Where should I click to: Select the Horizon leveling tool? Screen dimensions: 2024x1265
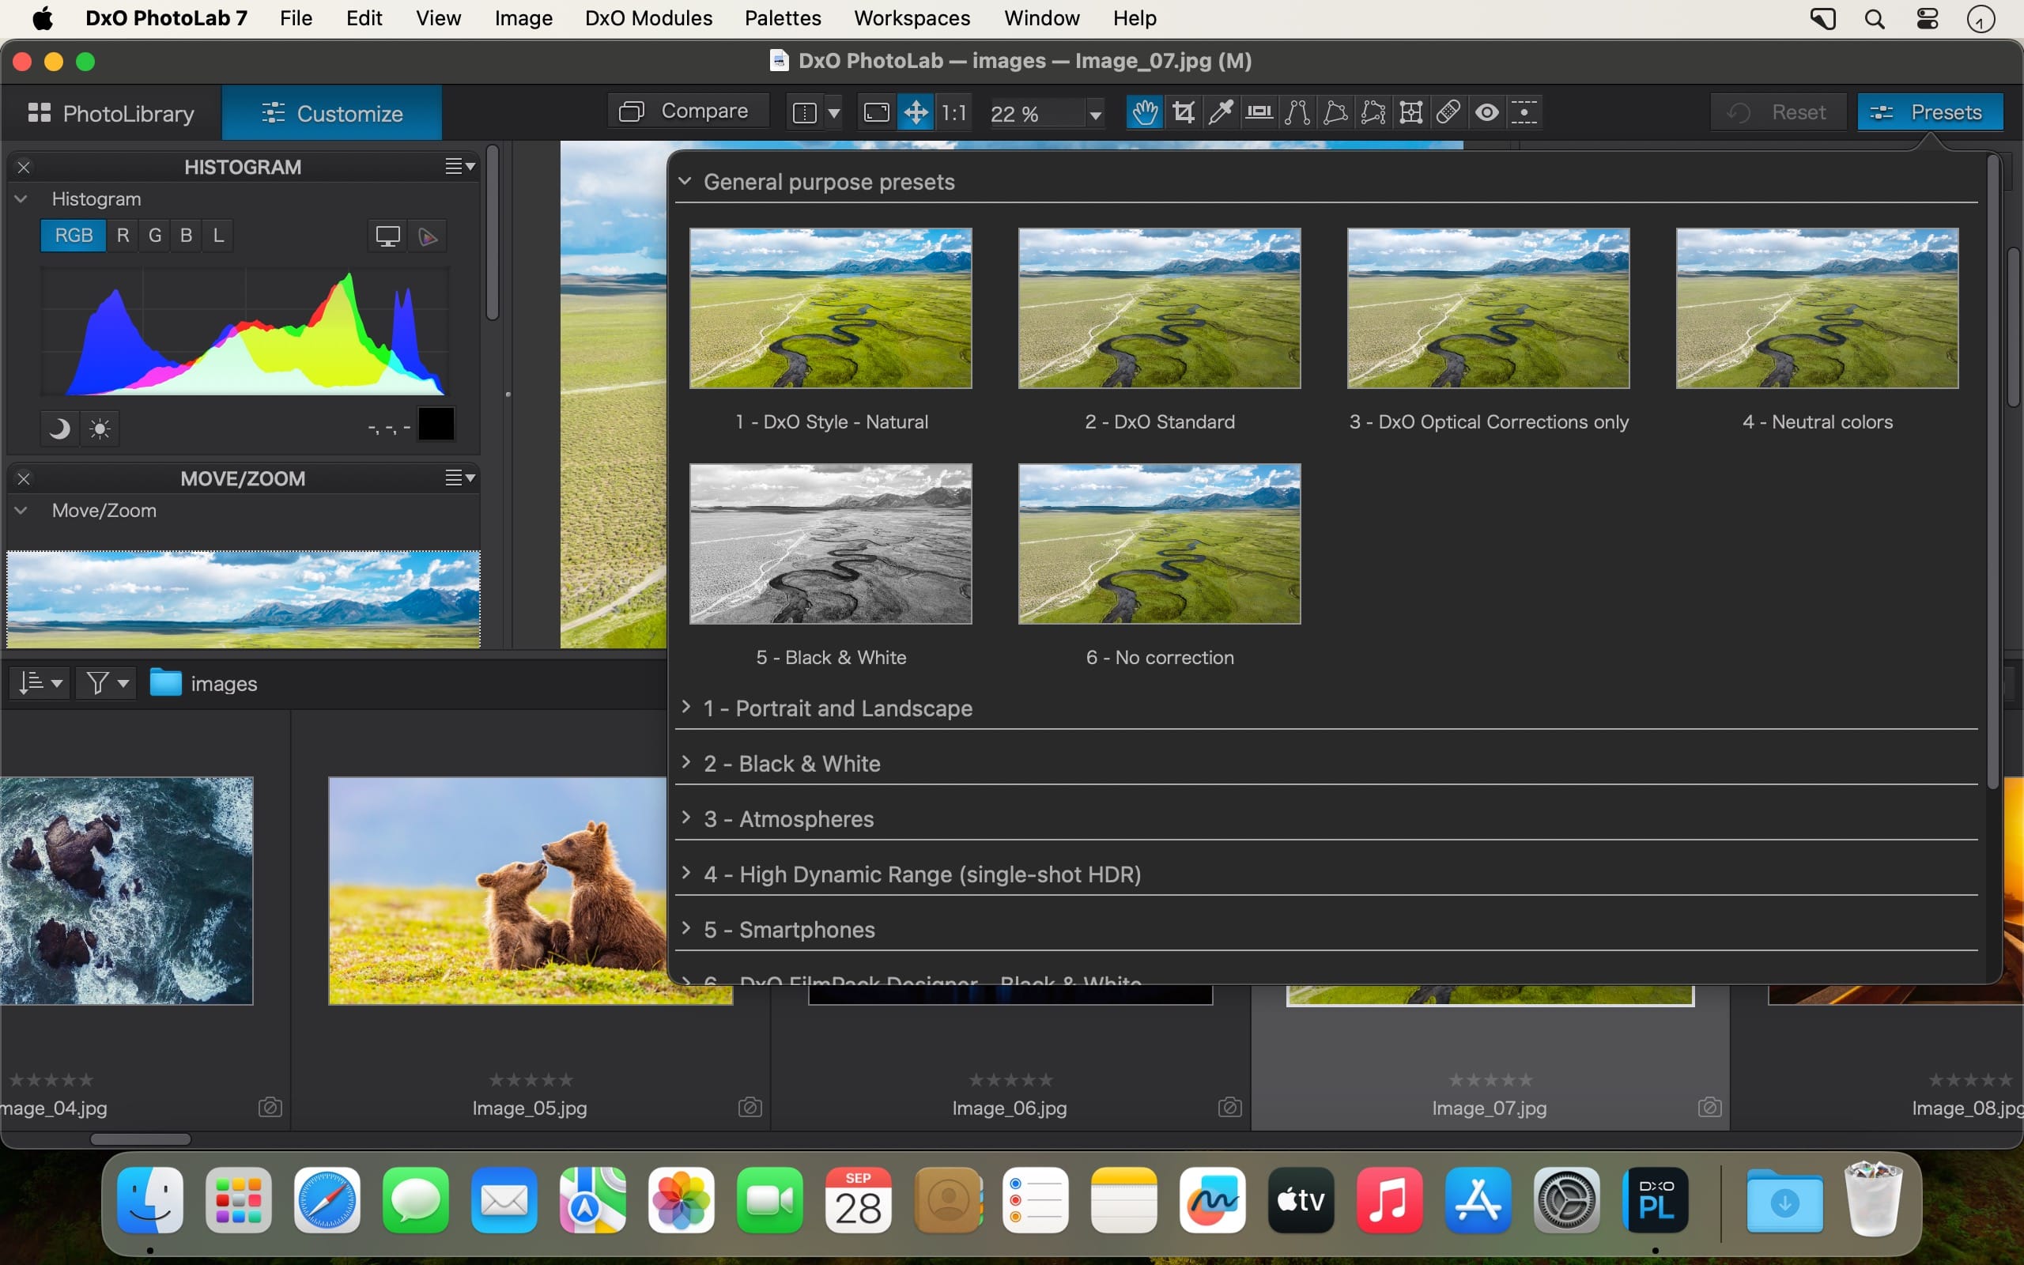1259,112
